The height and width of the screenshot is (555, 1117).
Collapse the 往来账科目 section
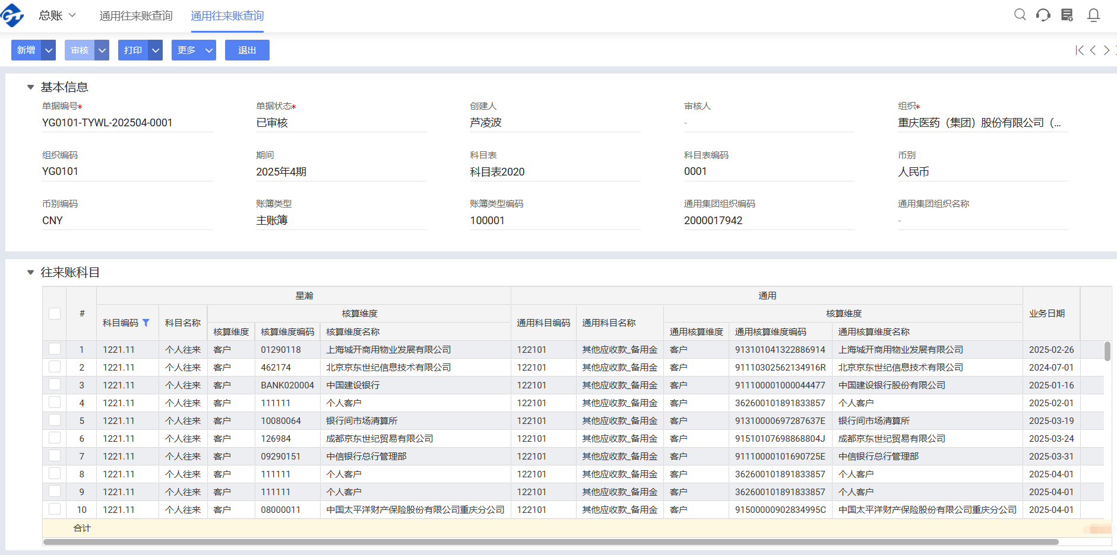tap(30, 273)
